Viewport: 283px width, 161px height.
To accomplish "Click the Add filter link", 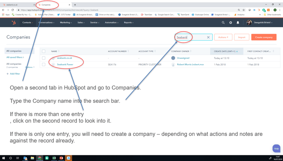I will coord(13,74).
